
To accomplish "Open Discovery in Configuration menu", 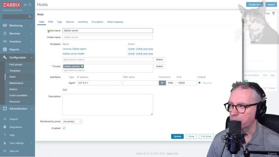I will click(14, 102).
